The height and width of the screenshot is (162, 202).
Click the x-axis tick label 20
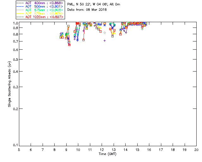pos(196,150)
